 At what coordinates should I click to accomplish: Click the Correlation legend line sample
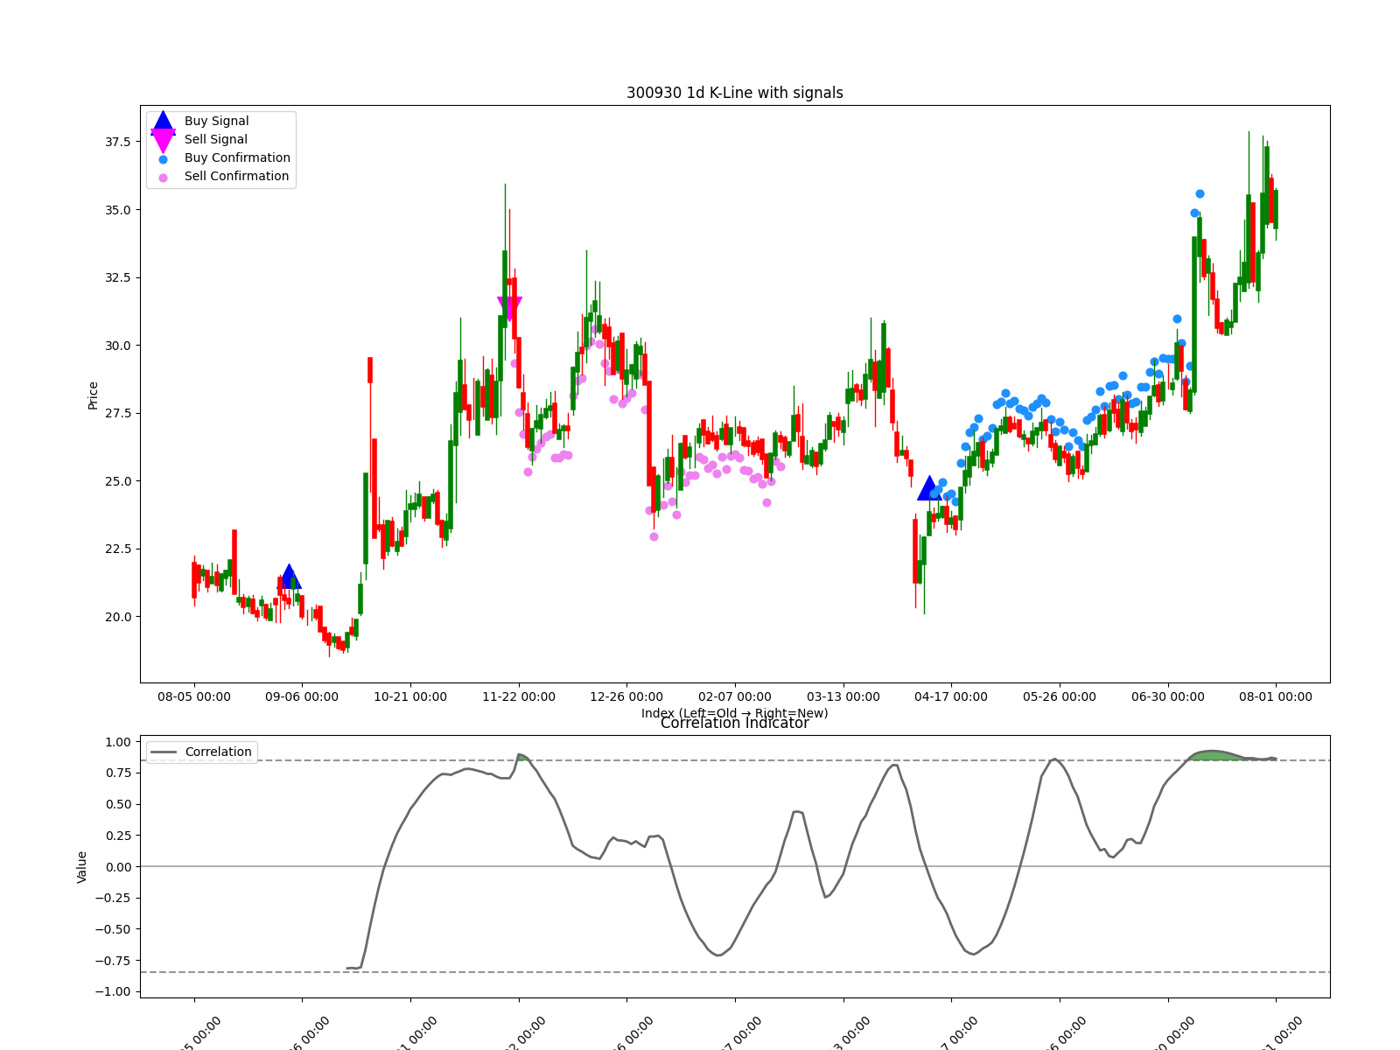tap(164, 752)
